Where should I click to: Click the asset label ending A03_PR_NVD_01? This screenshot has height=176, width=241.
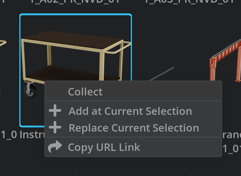[190, 1]
